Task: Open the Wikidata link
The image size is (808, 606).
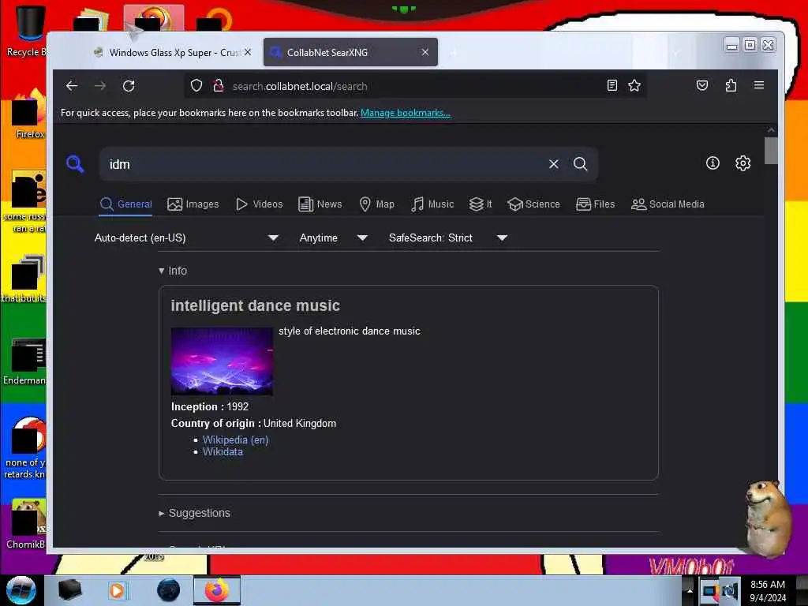Action: [223, 451]
